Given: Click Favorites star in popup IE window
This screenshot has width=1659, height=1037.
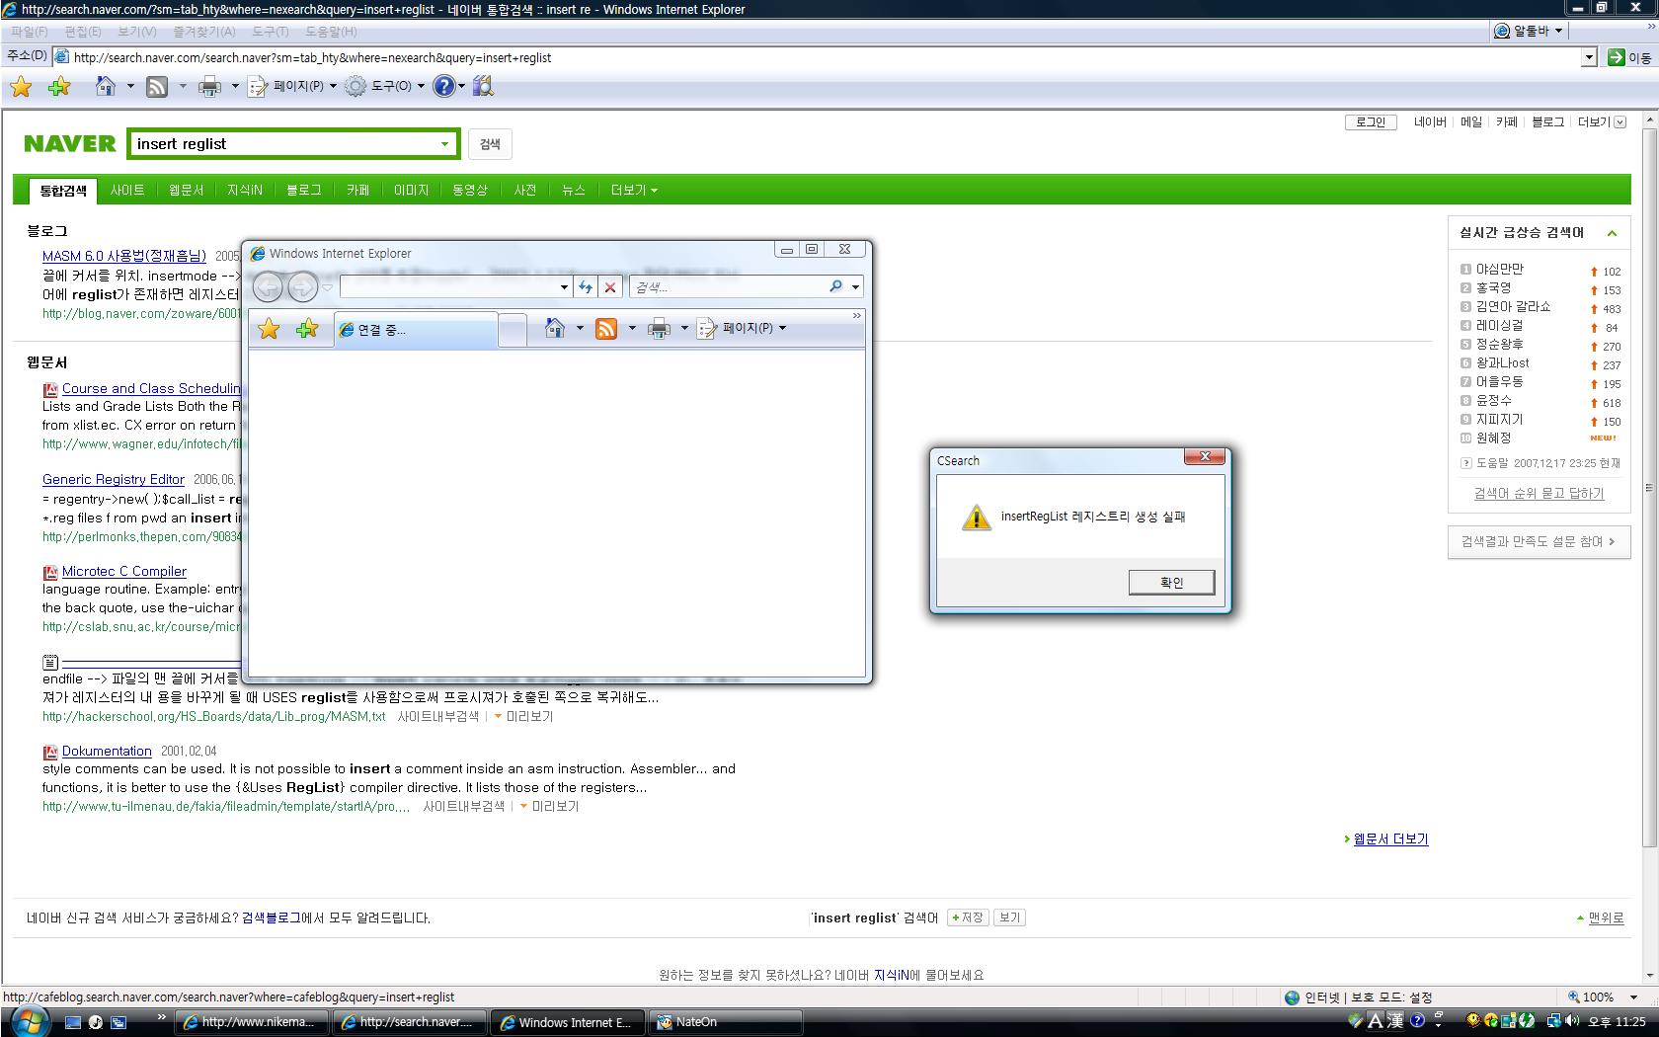Looking at the screenshot, I should tap(269, 329).
